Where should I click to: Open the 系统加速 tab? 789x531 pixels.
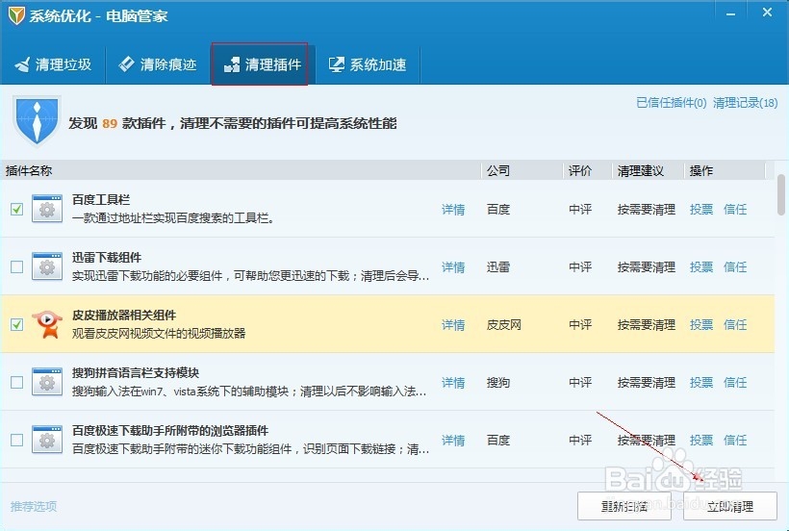(368, 64)
